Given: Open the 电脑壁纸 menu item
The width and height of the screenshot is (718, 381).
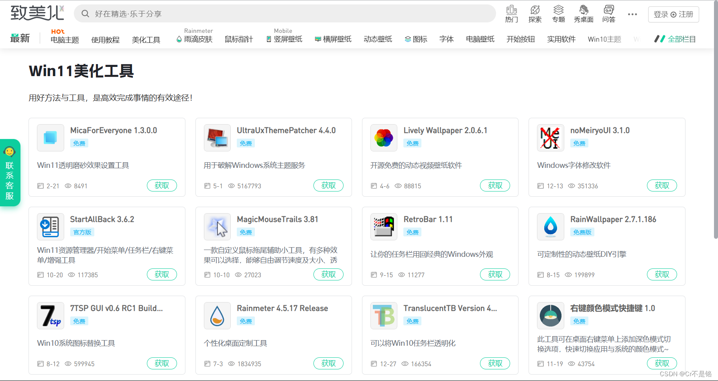Looking at the screenshot, I should coord(480,39).
